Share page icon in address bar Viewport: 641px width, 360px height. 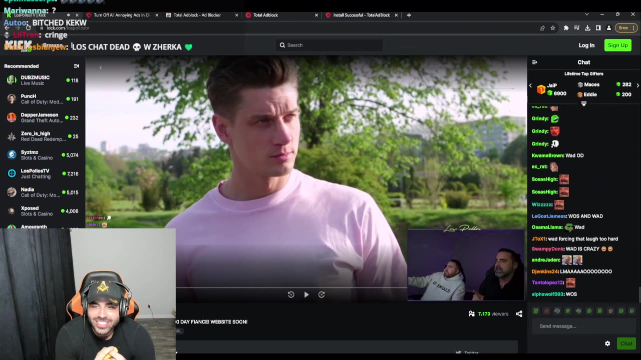[542, 28]
